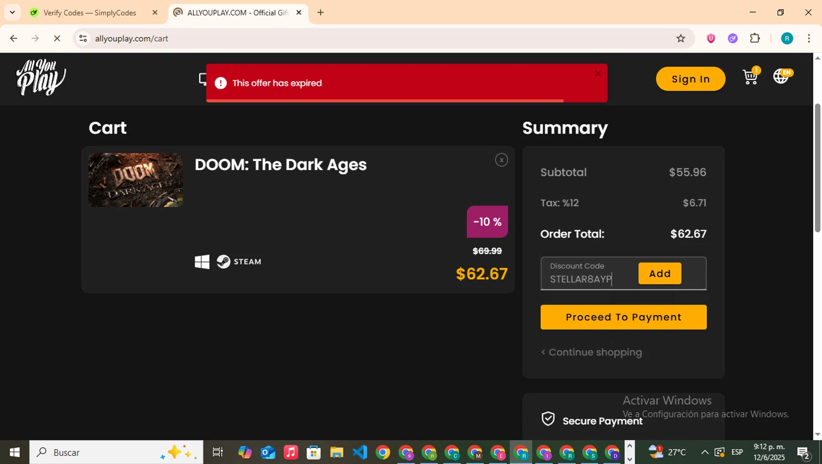The image size is (822, 464).
Task: Click the Sign In button
Action: click(x=690, y=79)
